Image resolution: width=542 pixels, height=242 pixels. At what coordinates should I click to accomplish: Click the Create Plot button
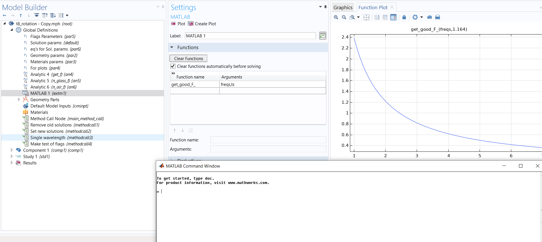coord(202,24)
